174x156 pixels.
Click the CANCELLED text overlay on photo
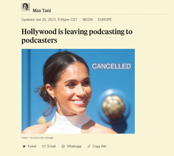tap(112, 66)
